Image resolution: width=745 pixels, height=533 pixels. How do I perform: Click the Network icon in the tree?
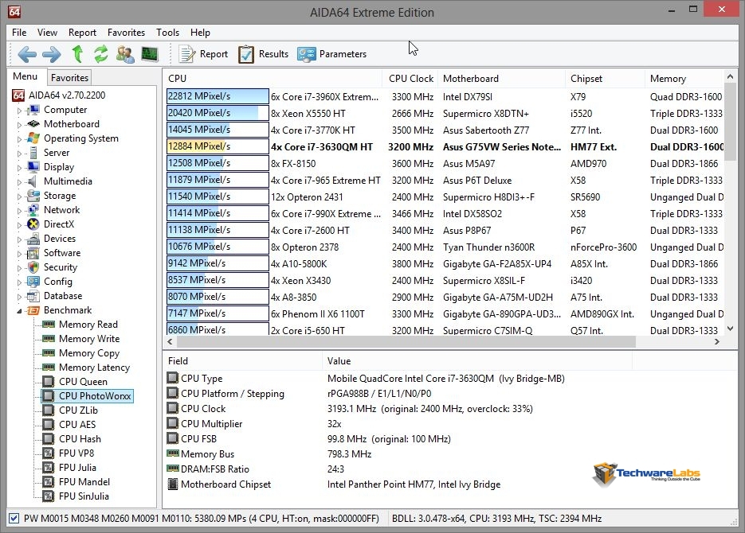point(33,209)
